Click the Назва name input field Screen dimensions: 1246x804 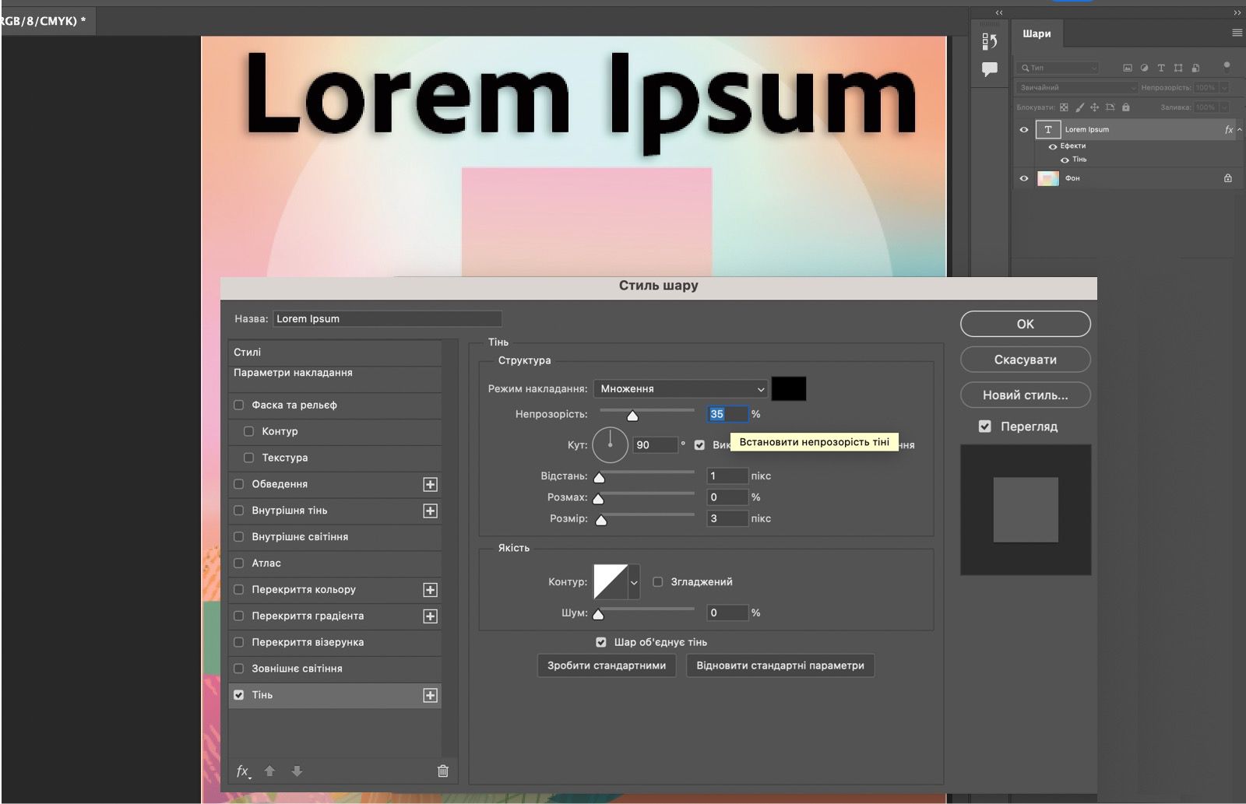pos(387,318)
